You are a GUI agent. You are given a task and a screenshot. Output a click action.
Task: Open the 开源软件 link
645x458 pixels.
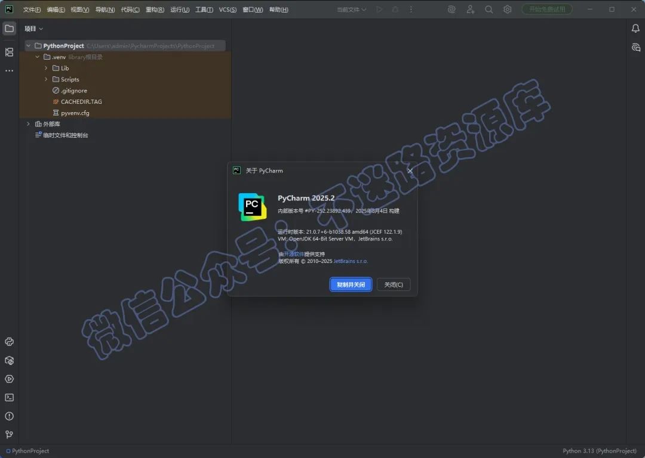click(294, 254)
